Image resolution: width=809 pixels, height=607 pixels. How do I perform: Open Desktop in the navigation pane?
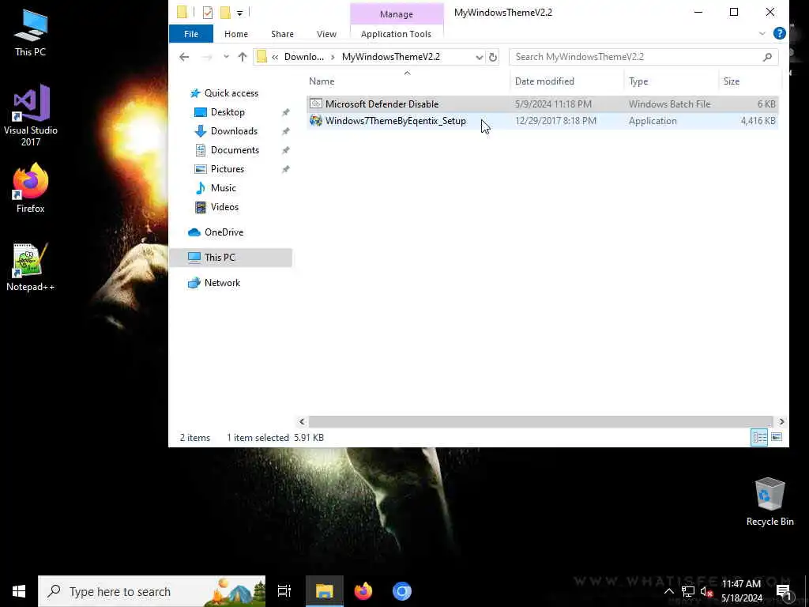pyautogui.click(x=227, y=112)
